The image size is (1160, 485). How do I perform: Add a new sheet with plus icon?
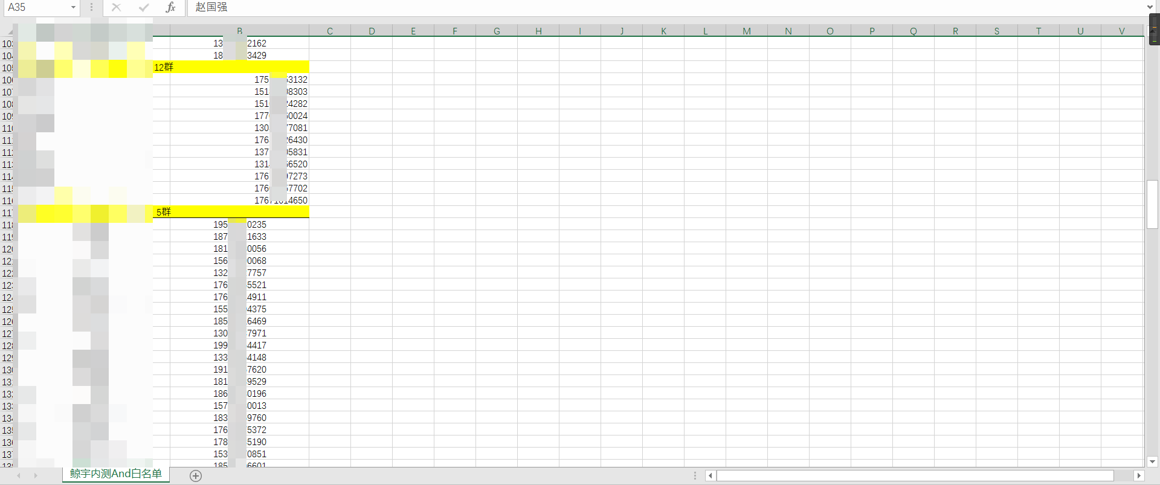196,476
